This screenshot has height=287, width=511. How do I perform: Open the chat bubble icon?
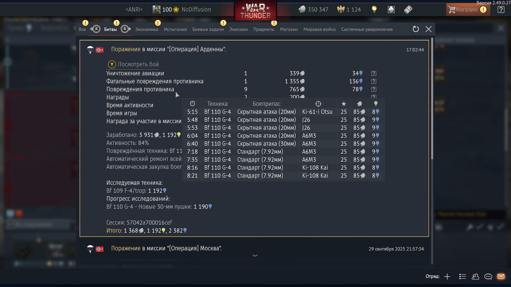(x=488, y=277)
